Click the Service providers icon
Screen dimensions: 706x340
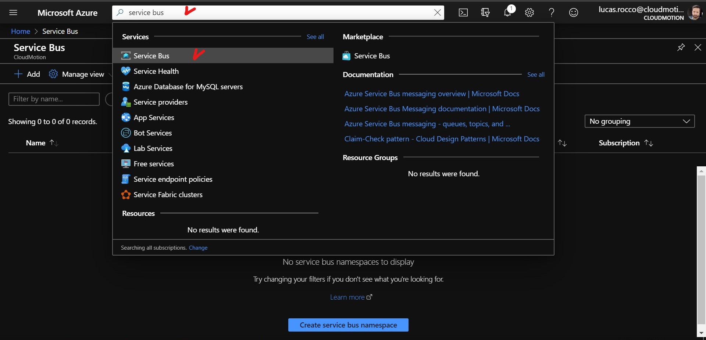(126, 102)
